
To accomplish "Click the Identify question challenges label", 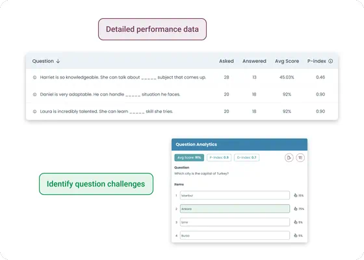I will [x=96, y=184].
